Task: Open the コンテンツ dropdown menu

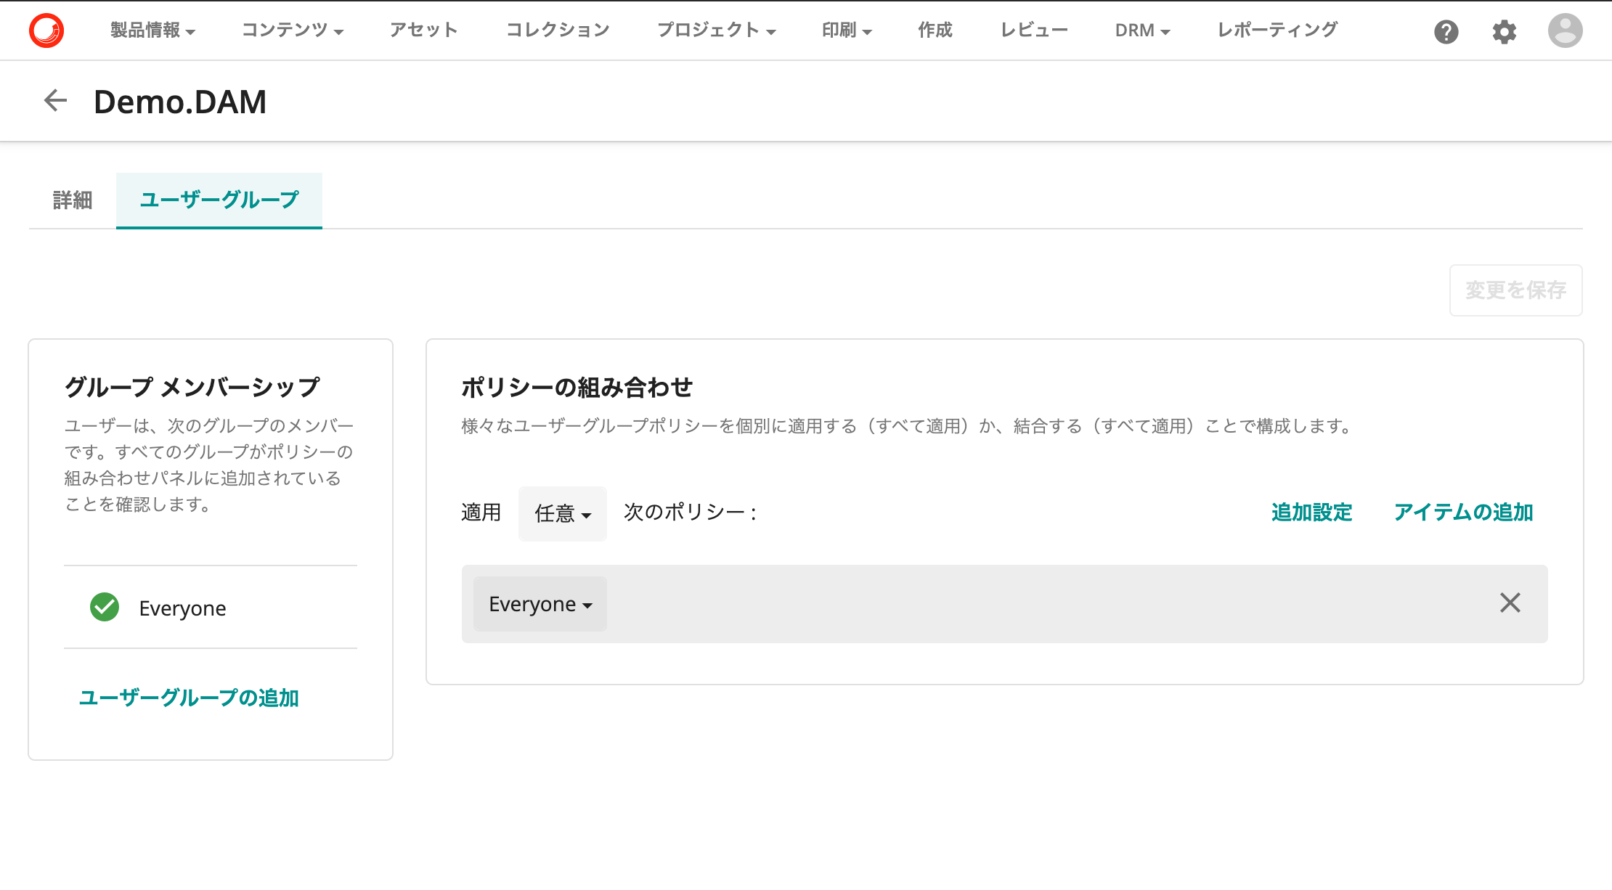Action: (293, 30)
